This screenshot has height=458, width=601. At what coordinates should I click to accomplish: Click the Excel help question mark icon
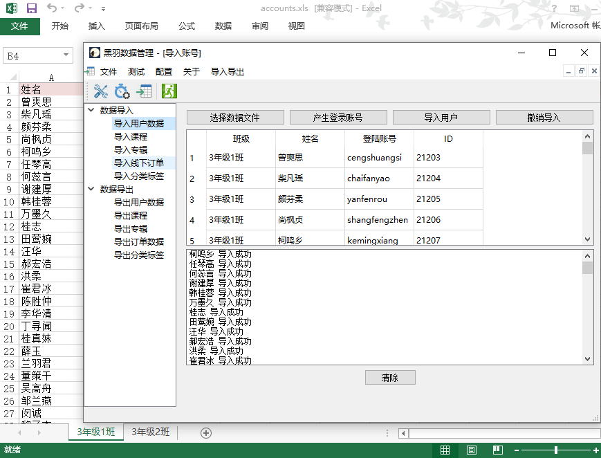coord(554,8)
